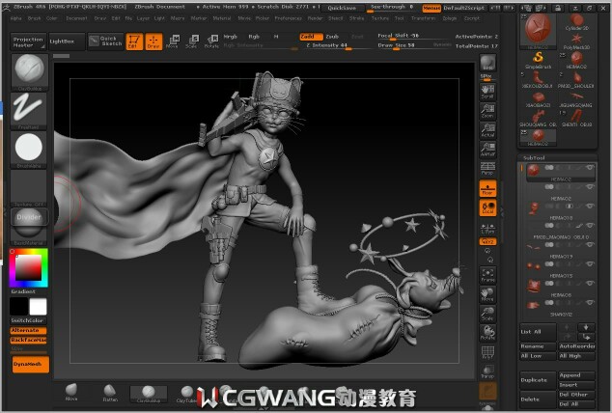Screen dimensions: 612x413
Task: Activate Draw mode button
Action: click(153, 41)
